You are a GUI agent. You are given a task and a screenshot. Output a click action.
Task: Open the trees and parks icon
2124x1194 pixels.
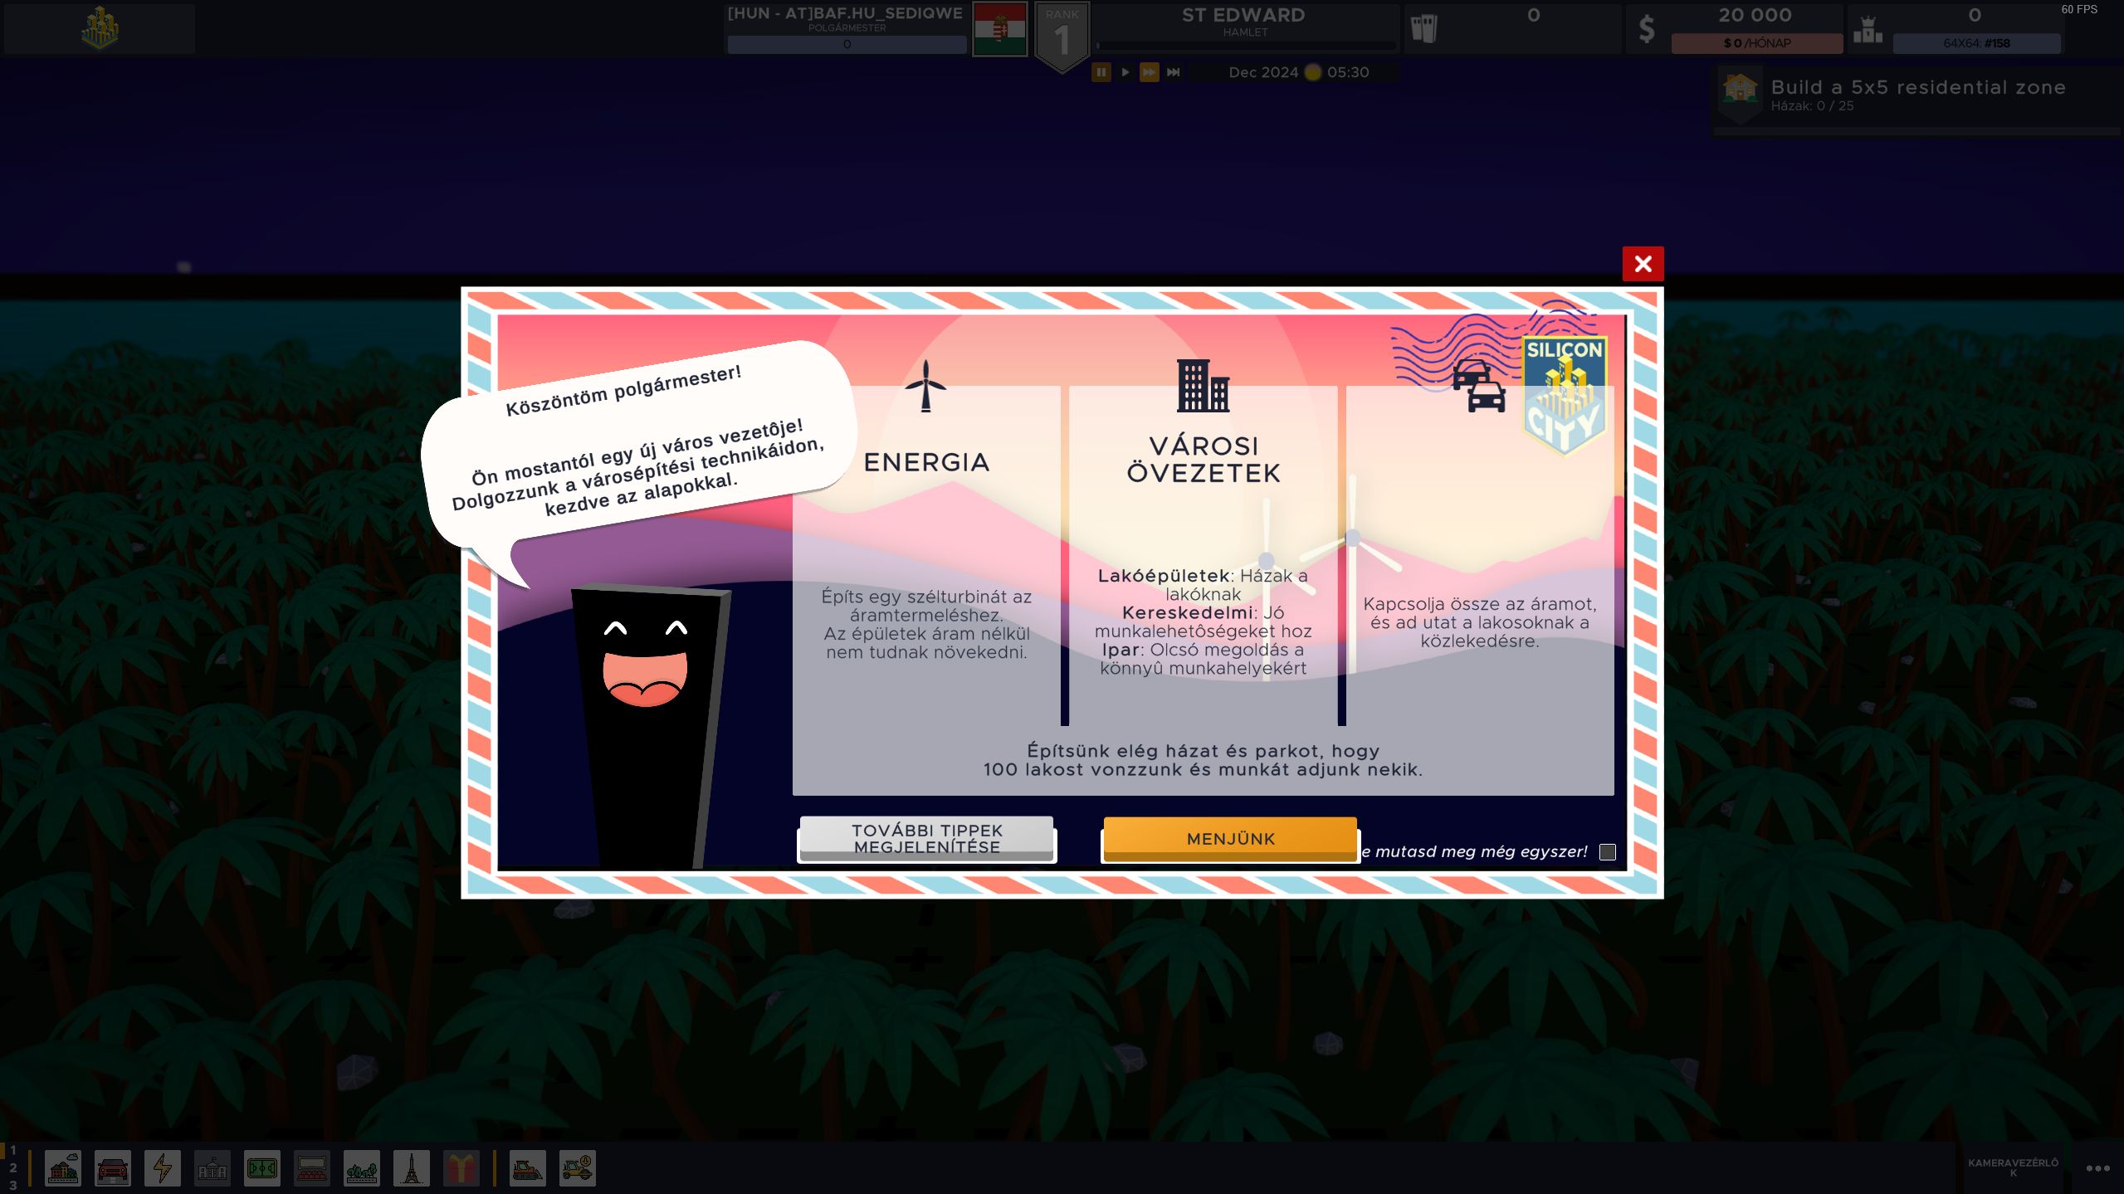point(362,1168)
